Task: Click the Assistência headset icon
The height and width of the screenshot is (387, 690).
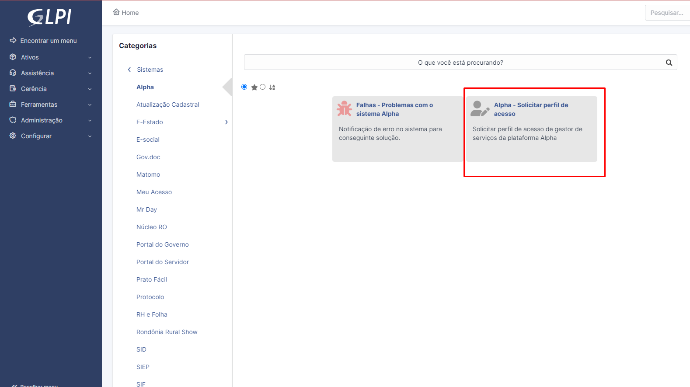Action: click(13, 73)
